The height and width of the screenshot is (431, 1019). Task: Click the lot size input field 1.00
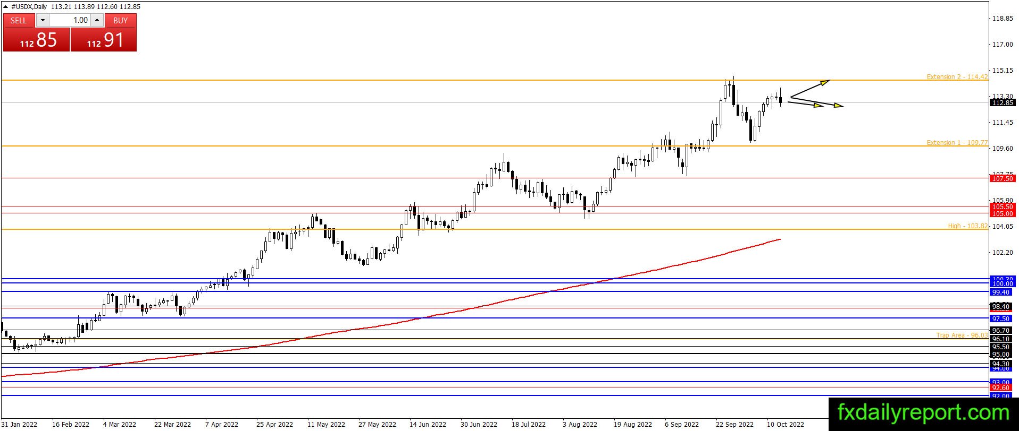70,20
